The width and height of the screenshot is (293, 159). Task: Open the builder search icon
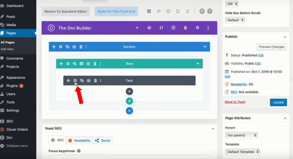tap(202, 12)
